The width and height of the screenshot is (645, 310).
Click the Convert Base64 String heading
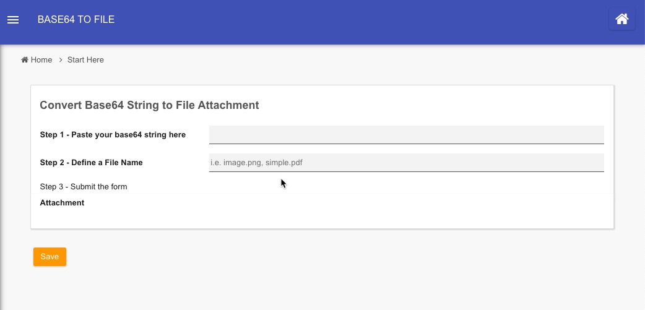tap(149, 105)
